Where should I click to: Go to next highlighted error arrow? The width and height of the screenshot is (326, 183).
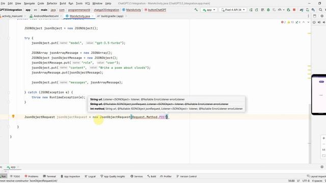click(308, 22)
